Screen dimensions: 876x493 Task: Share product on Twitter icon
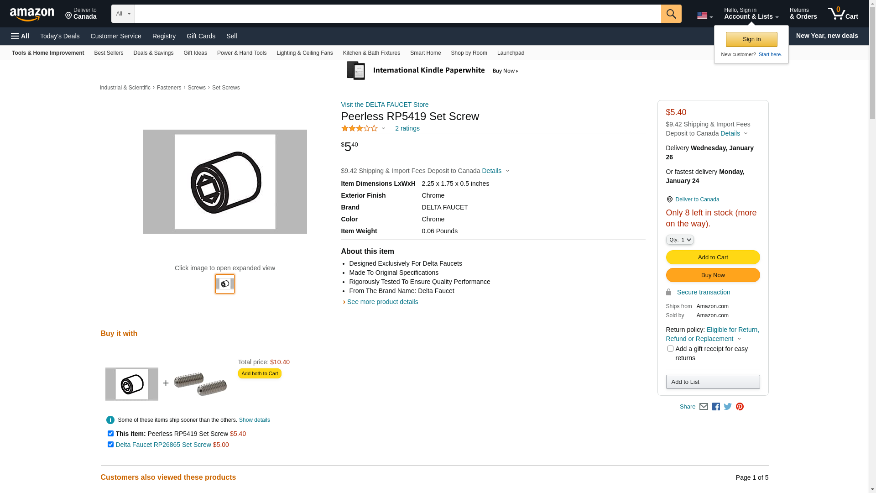728,407
